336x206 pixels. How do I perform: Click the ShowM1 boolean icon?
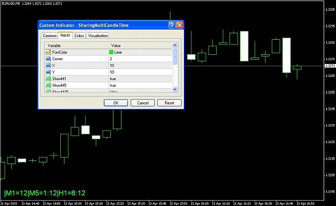point(48,79)
